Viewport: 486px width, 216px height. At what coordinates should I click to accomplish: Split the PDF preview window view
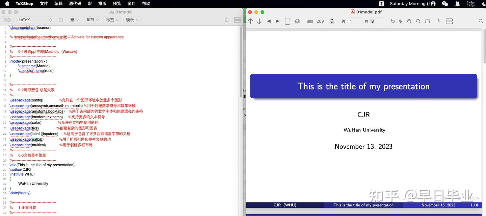pos(449,21)
